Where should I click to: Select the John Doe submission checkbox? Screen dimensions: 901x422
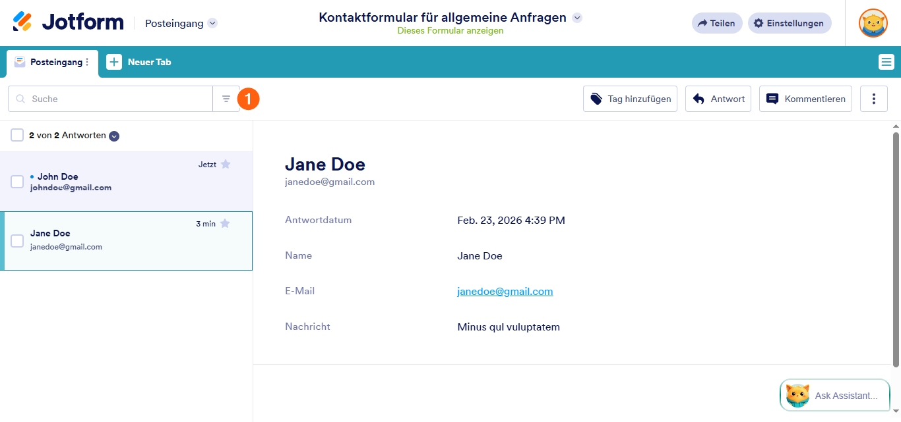point(17,182)
